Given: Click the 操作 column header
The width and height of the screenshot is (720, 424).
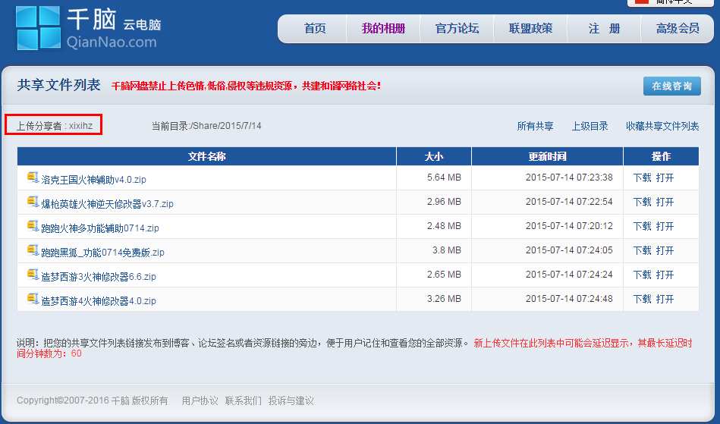Looking at the screenshot, I should coord(662,156).
